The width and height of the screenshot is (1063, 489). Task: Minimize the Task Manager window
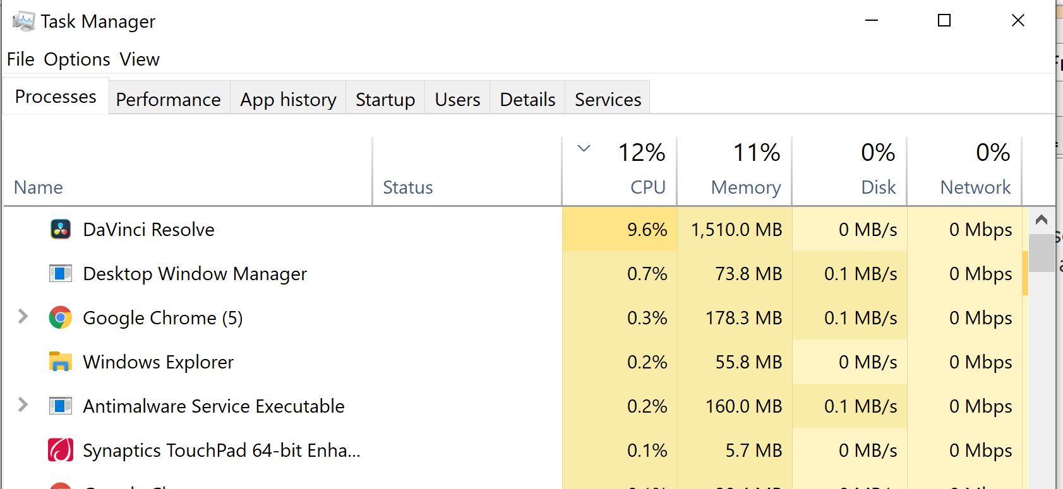[872, 21]
